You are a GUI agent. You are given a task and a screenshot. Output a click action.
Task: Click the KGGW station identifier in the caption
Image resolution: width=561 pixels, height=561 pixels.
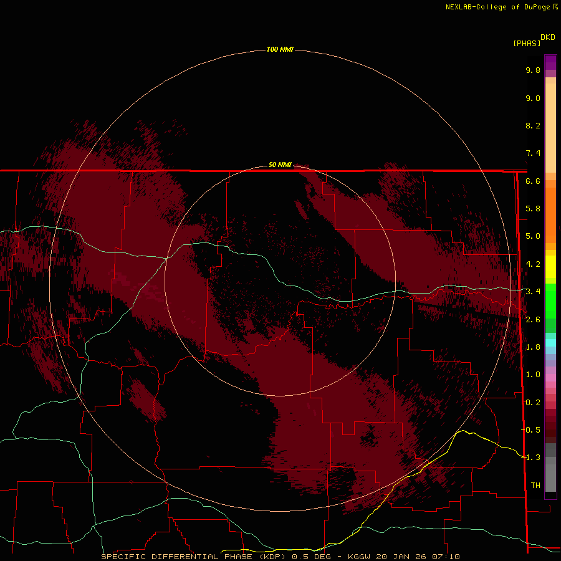(x=359, y=557)
